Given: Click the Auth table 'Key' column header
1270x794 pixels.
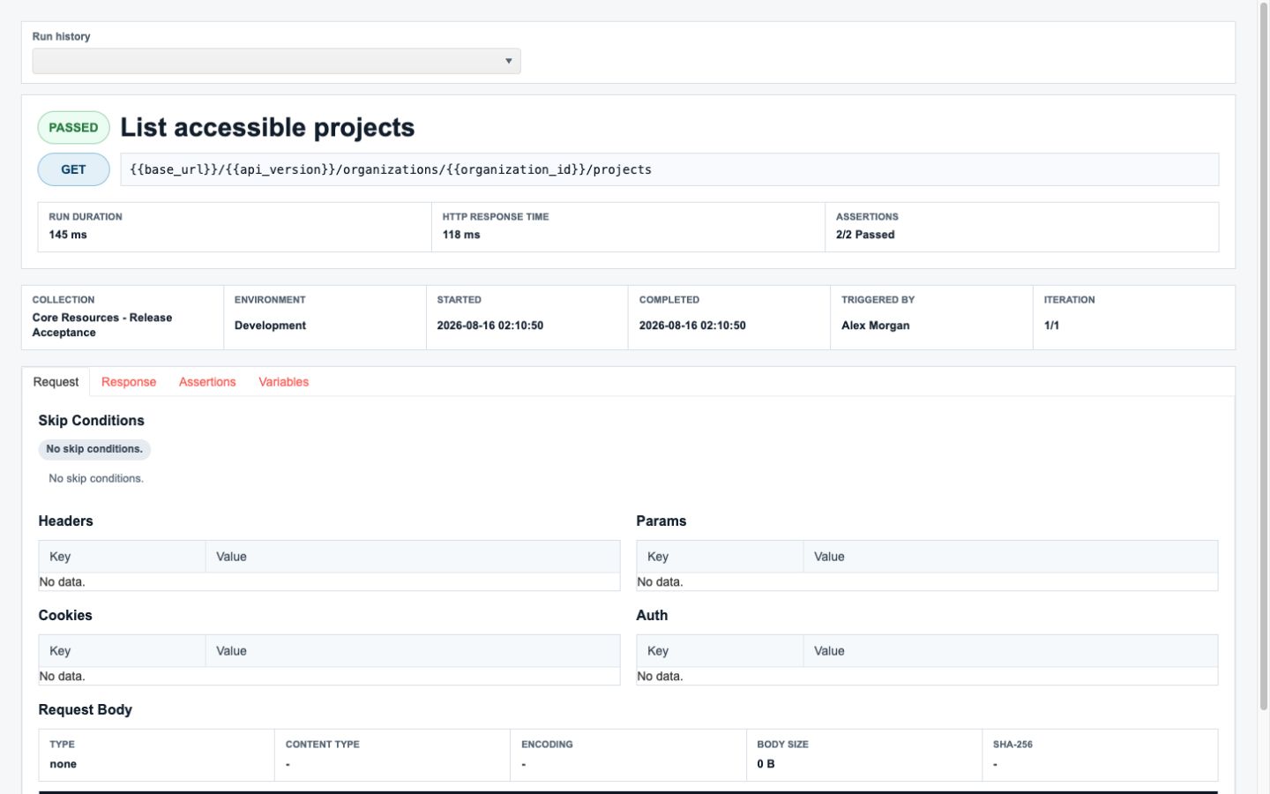Looking at the screenshot, I should 720,651.
